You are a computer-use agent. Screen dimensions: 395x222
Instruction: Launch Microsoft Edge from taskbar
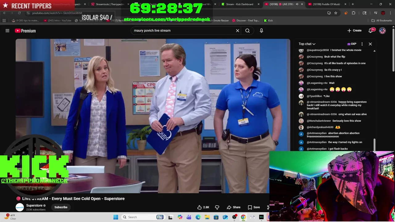[x=198, y=217]
